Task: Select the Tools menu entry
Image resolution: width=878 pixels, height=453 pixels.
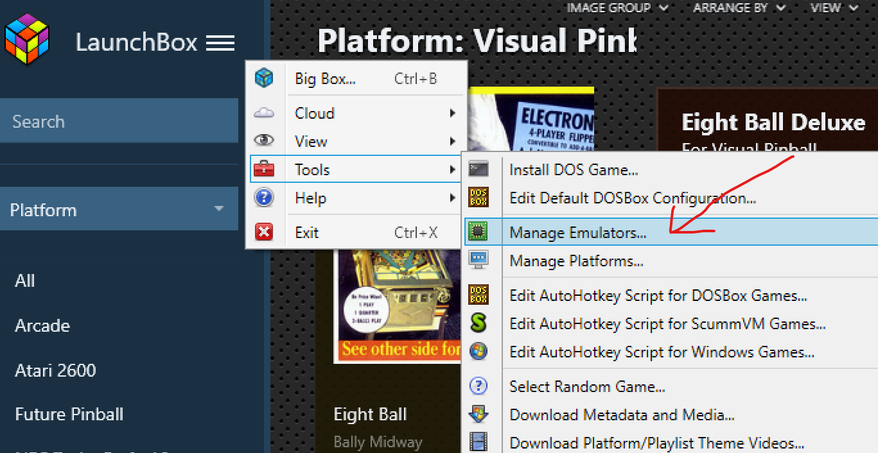Action: (x=356, y=169)
